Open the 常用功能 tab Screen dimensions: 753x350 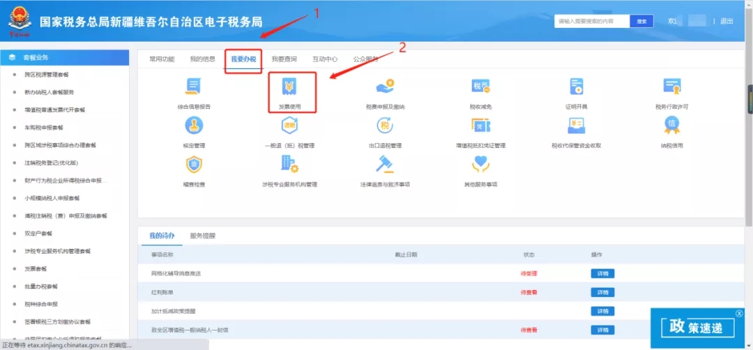(x=162, y=59)
